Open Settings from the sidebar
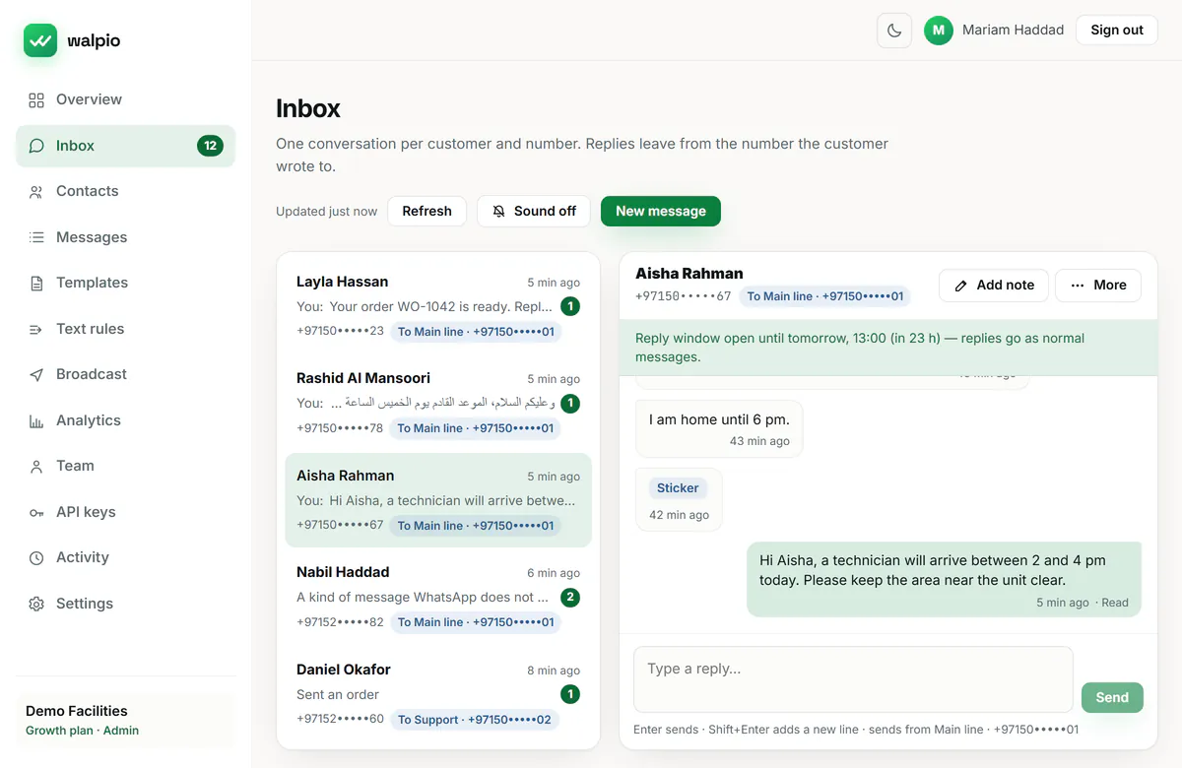The image size is (1182, 768). click(126, 604)
